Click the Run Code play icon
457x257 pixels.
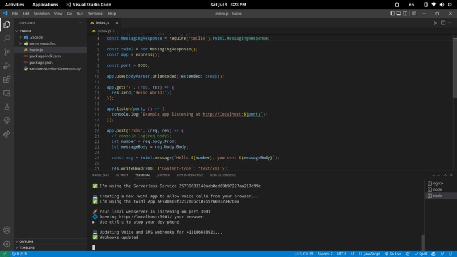coord(435,23)
